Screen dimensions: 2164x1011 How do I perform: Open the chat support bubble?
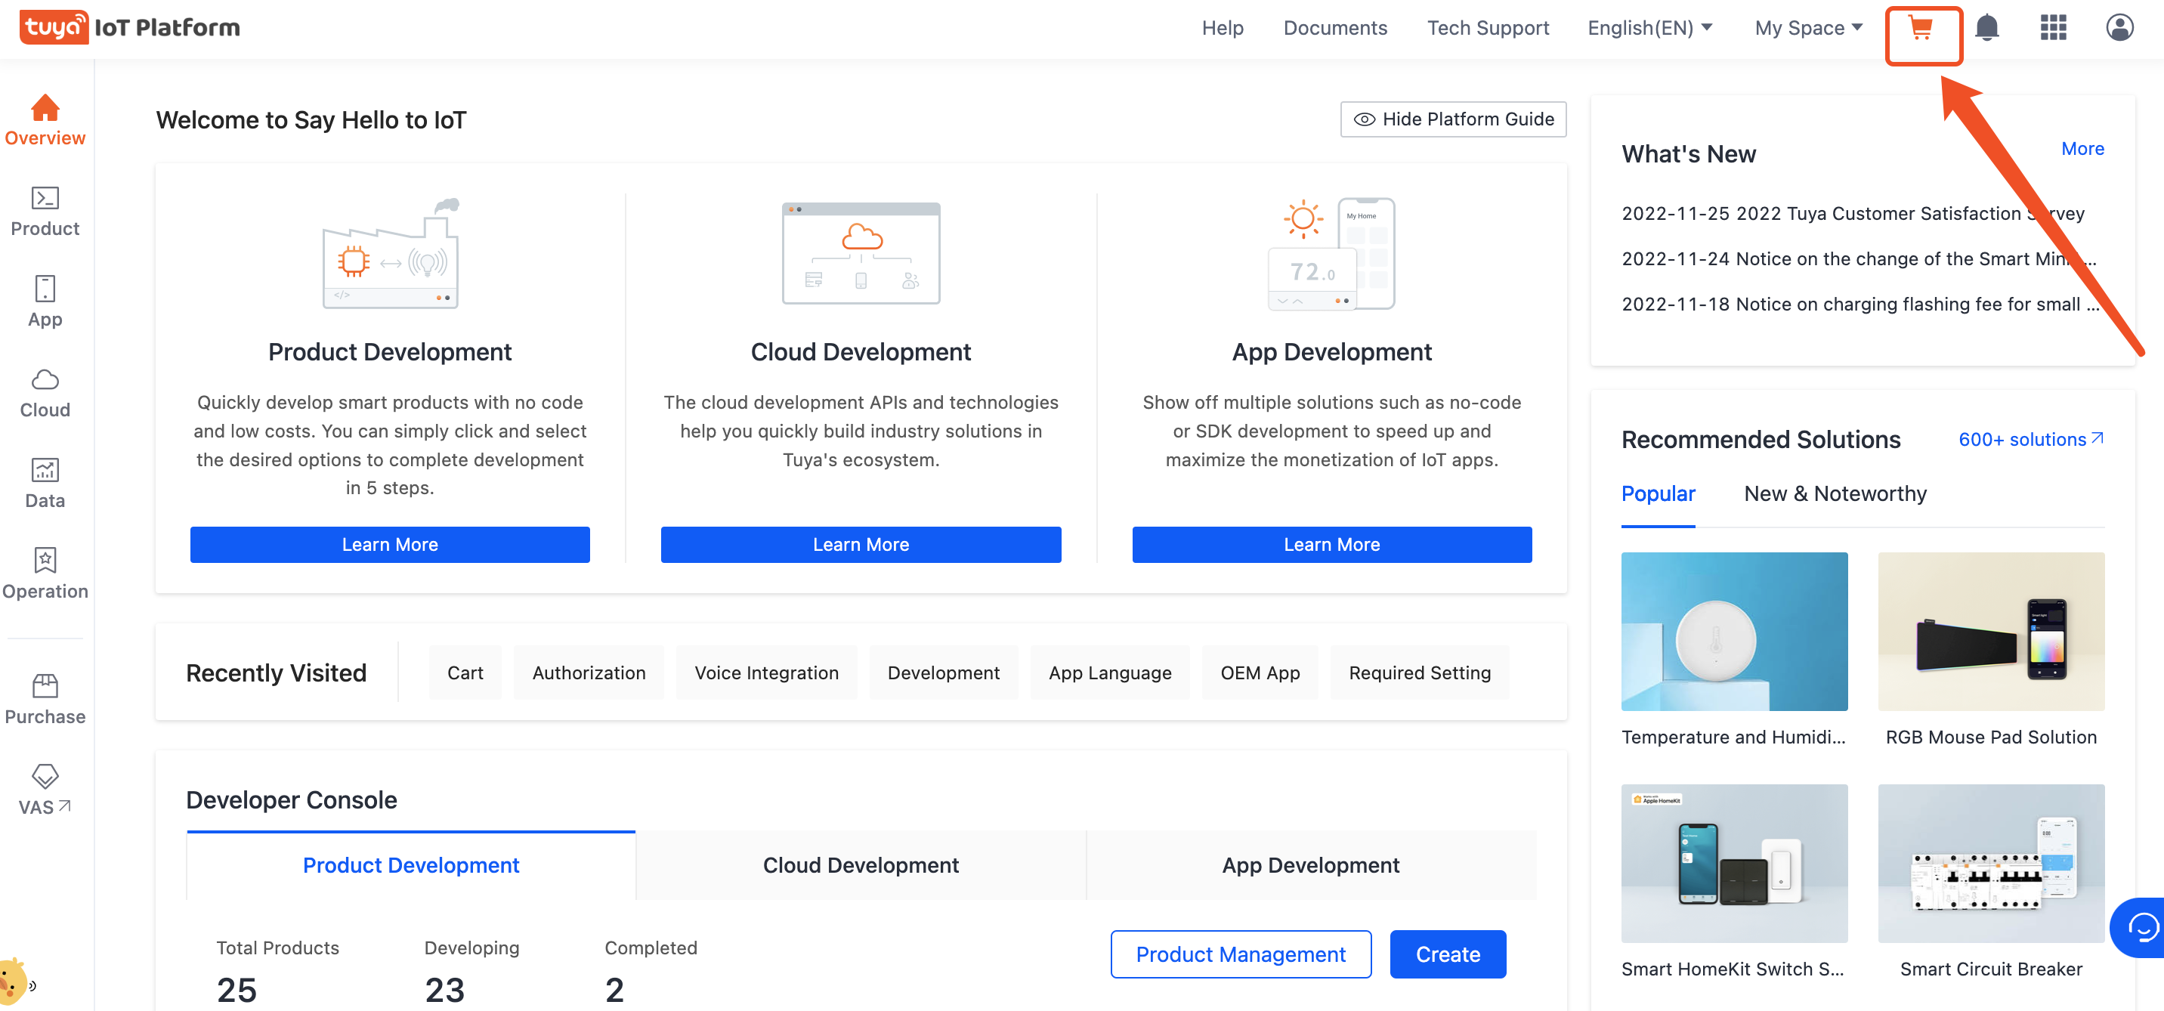[x=2140, y=927]
